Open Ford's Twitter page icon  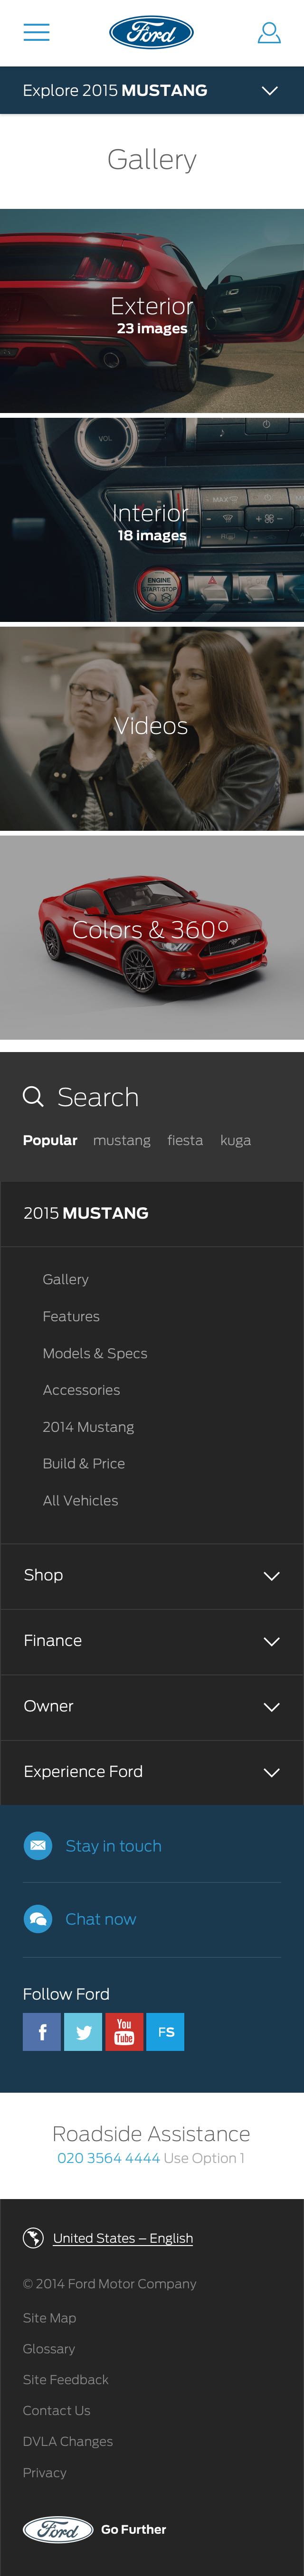(x=83, y=2031)
